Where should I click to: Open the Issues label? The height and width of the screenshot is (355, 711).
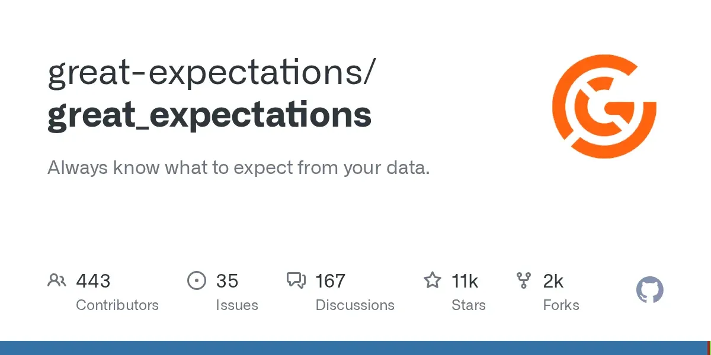click(237, 305)
